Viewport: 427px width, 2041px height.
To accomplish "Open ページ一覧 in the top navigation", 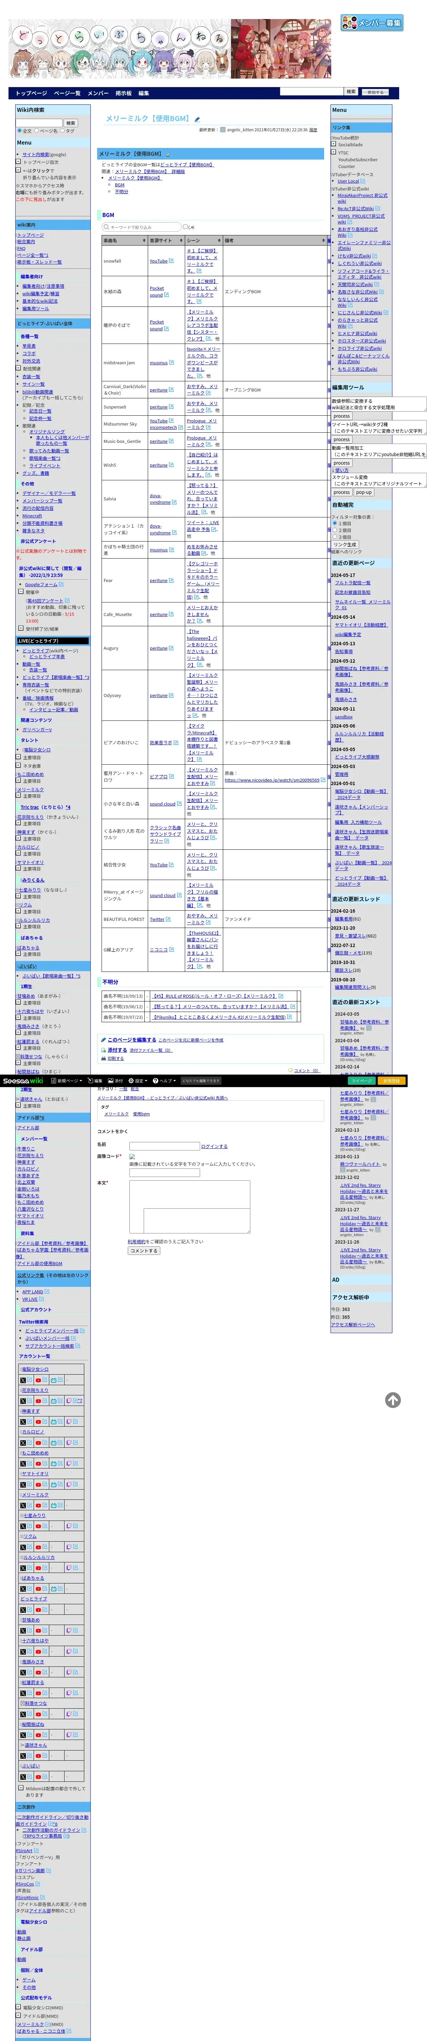I will (67, 94).
